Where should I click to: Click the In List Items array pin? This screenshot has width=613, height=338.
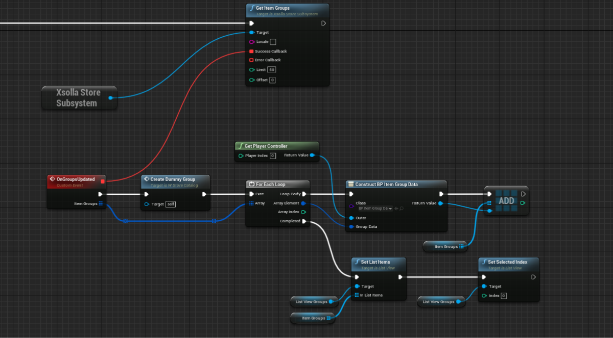tap(357, 295)
